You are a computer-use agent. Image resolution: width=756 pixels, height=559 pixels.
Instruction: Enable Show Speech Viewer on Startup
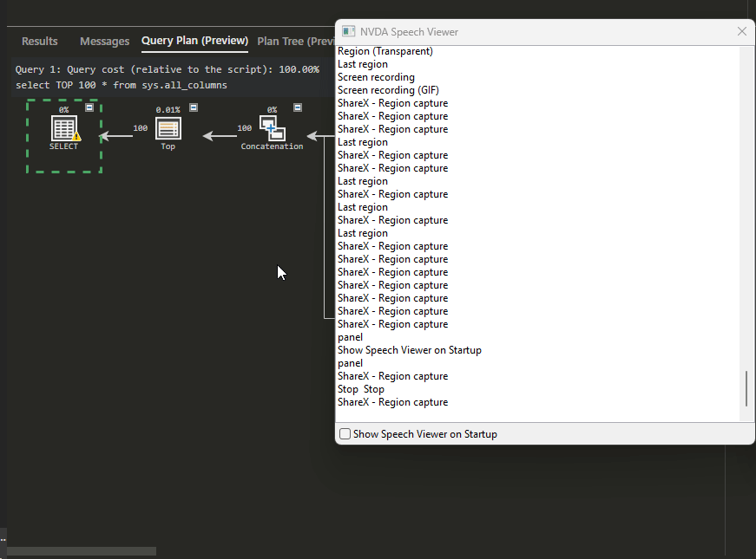click(345, 433)
